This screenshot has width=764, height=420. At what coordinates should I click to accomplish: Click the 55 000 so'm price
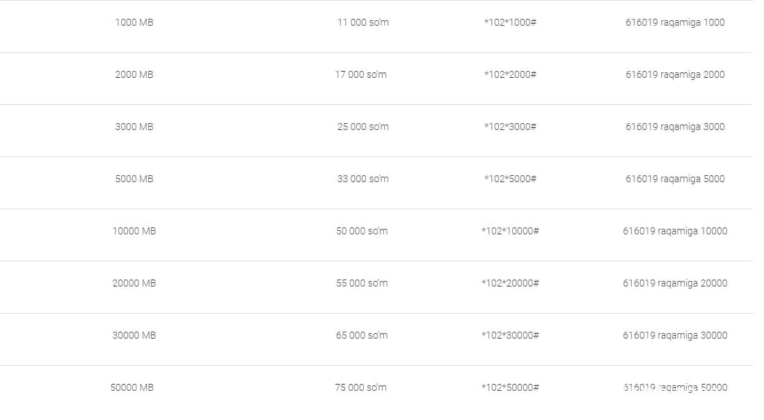pos(362,283)
